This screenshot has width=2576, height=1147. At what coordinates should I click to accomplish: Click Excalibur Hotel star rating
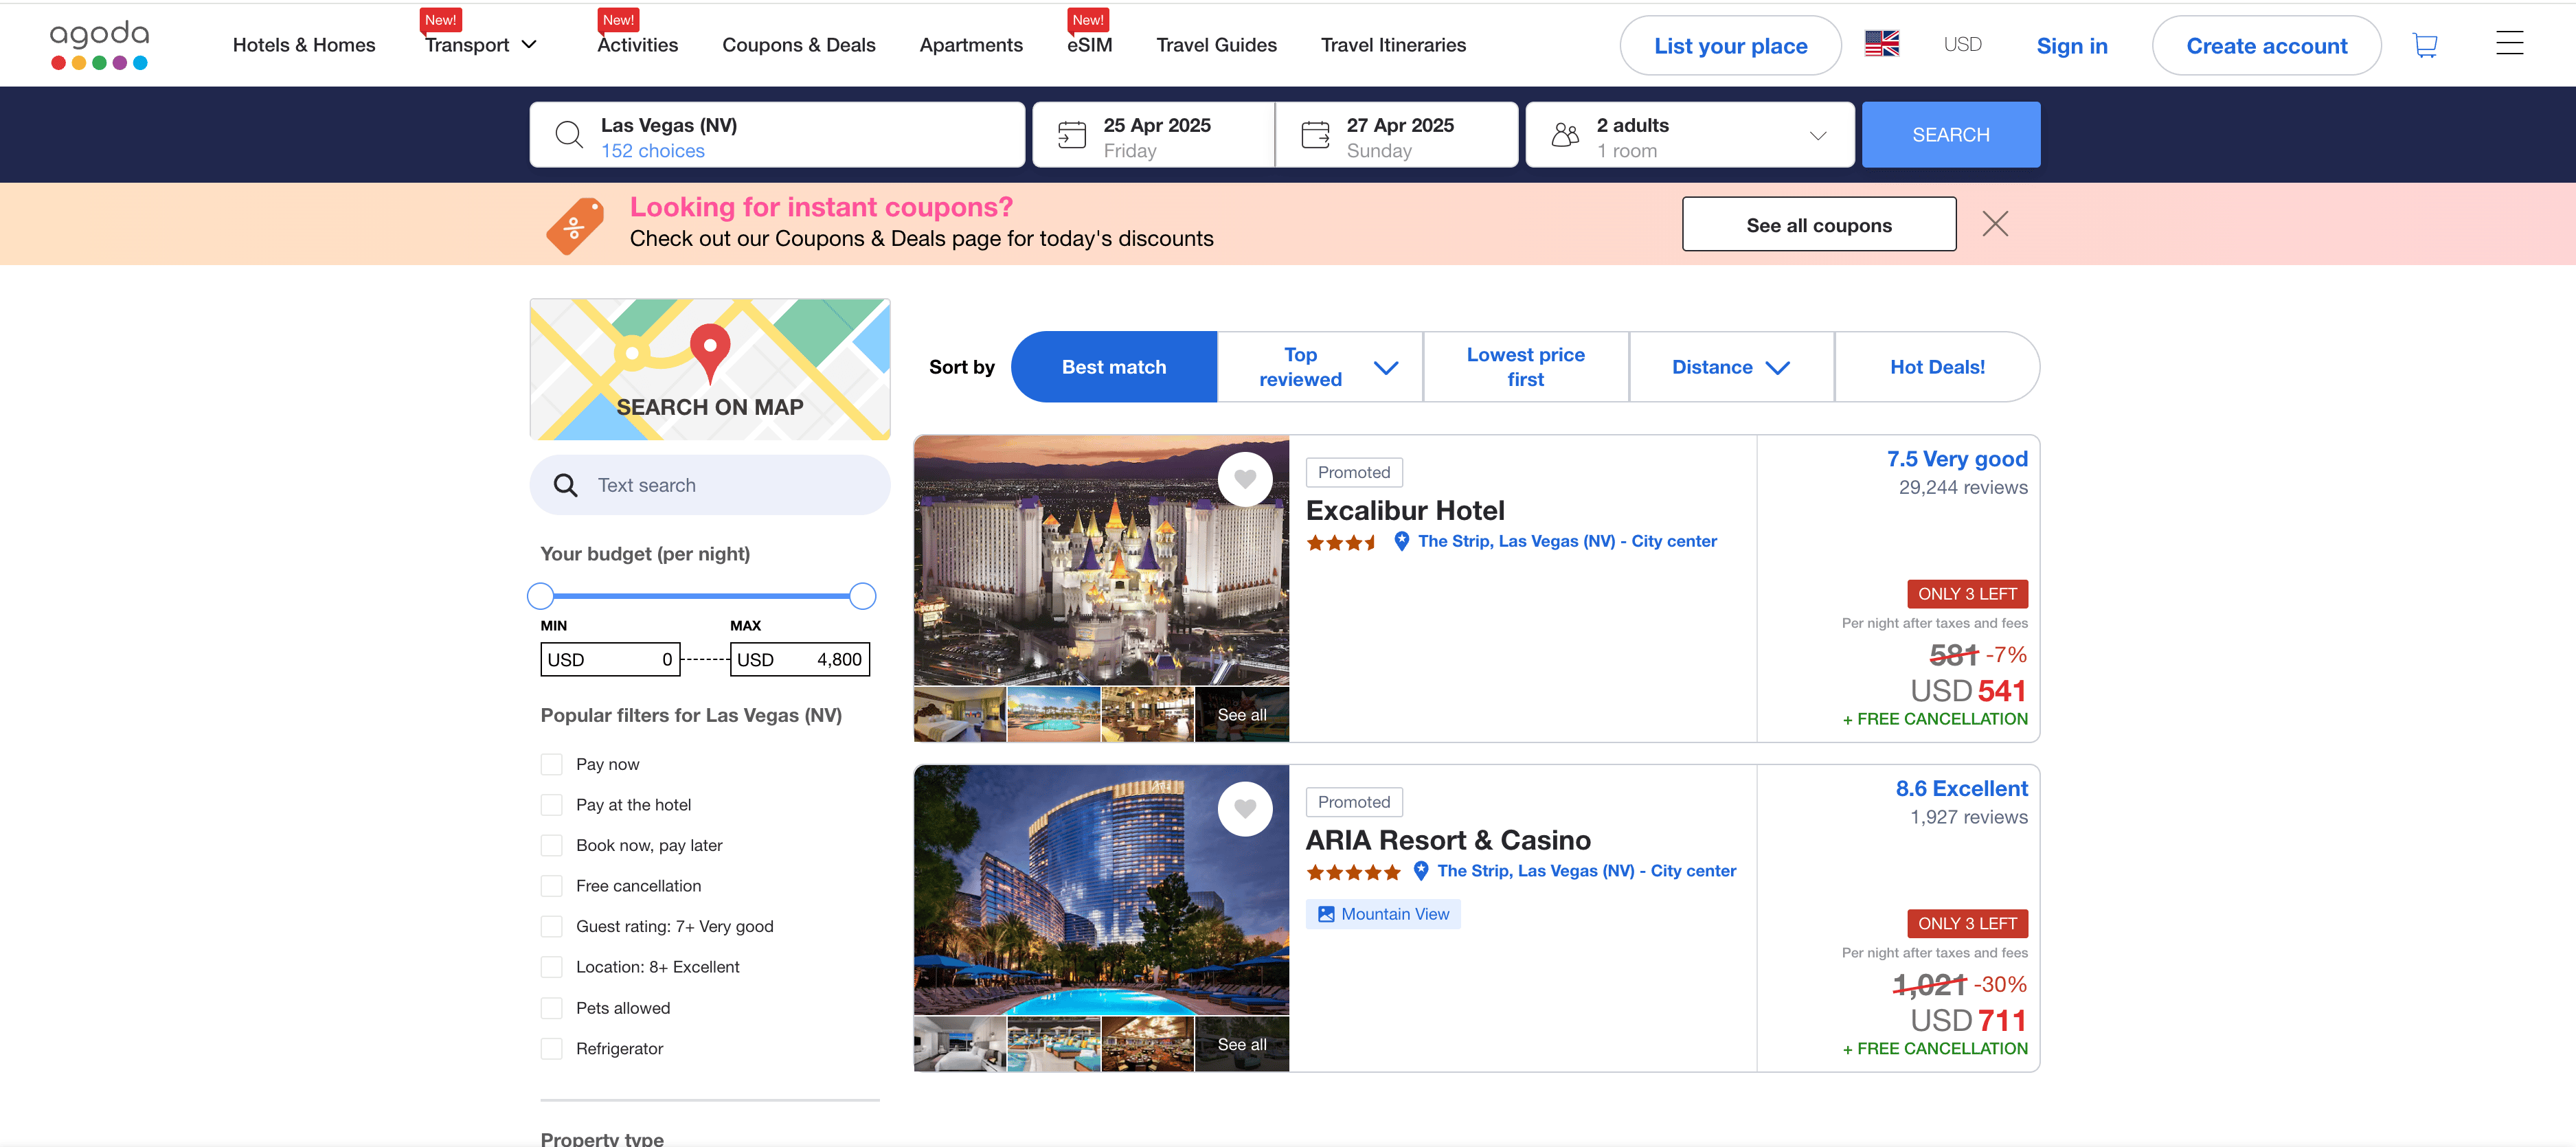pyautogui.click(x=1341, y=542)
